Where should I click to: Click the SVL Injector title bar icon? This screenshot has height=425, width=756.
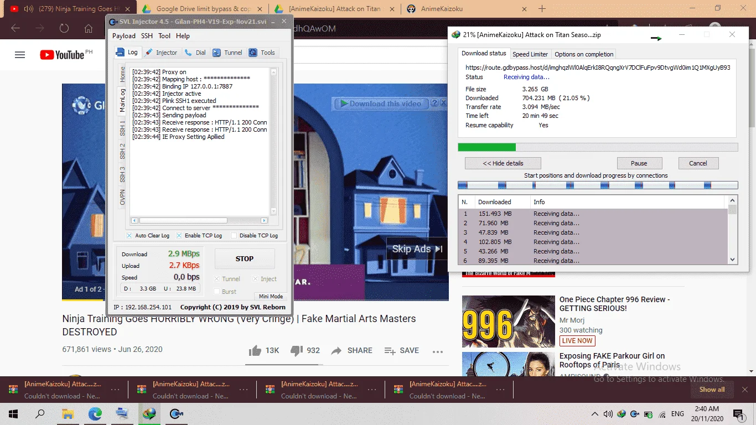point(113,22)
